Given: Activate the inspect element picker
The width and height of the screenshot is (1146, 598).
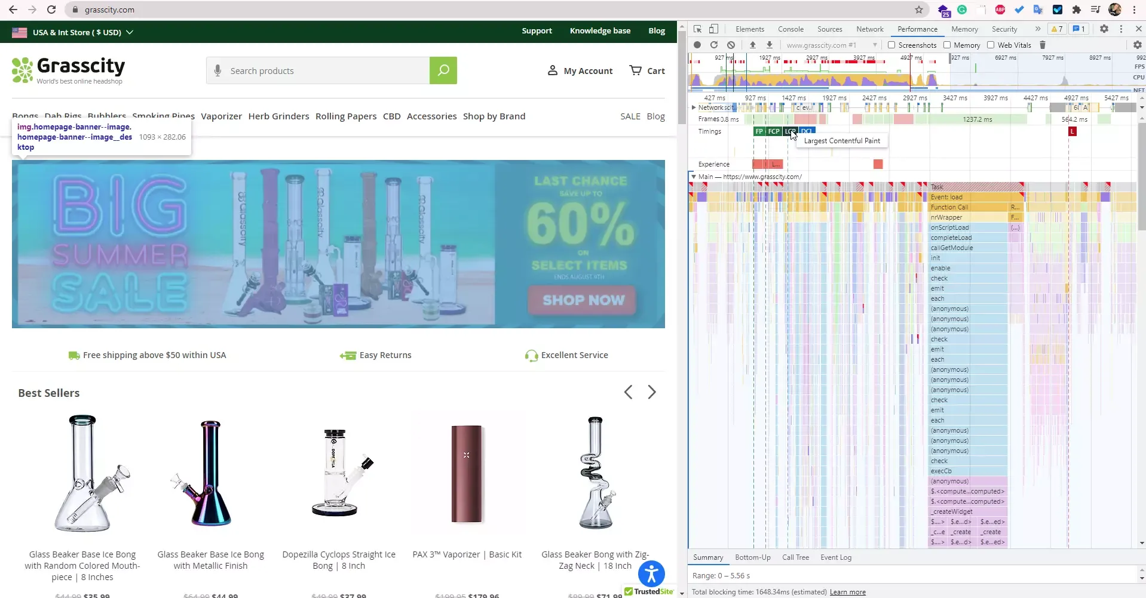Looking at the screenshot, I should coord(697,29).
